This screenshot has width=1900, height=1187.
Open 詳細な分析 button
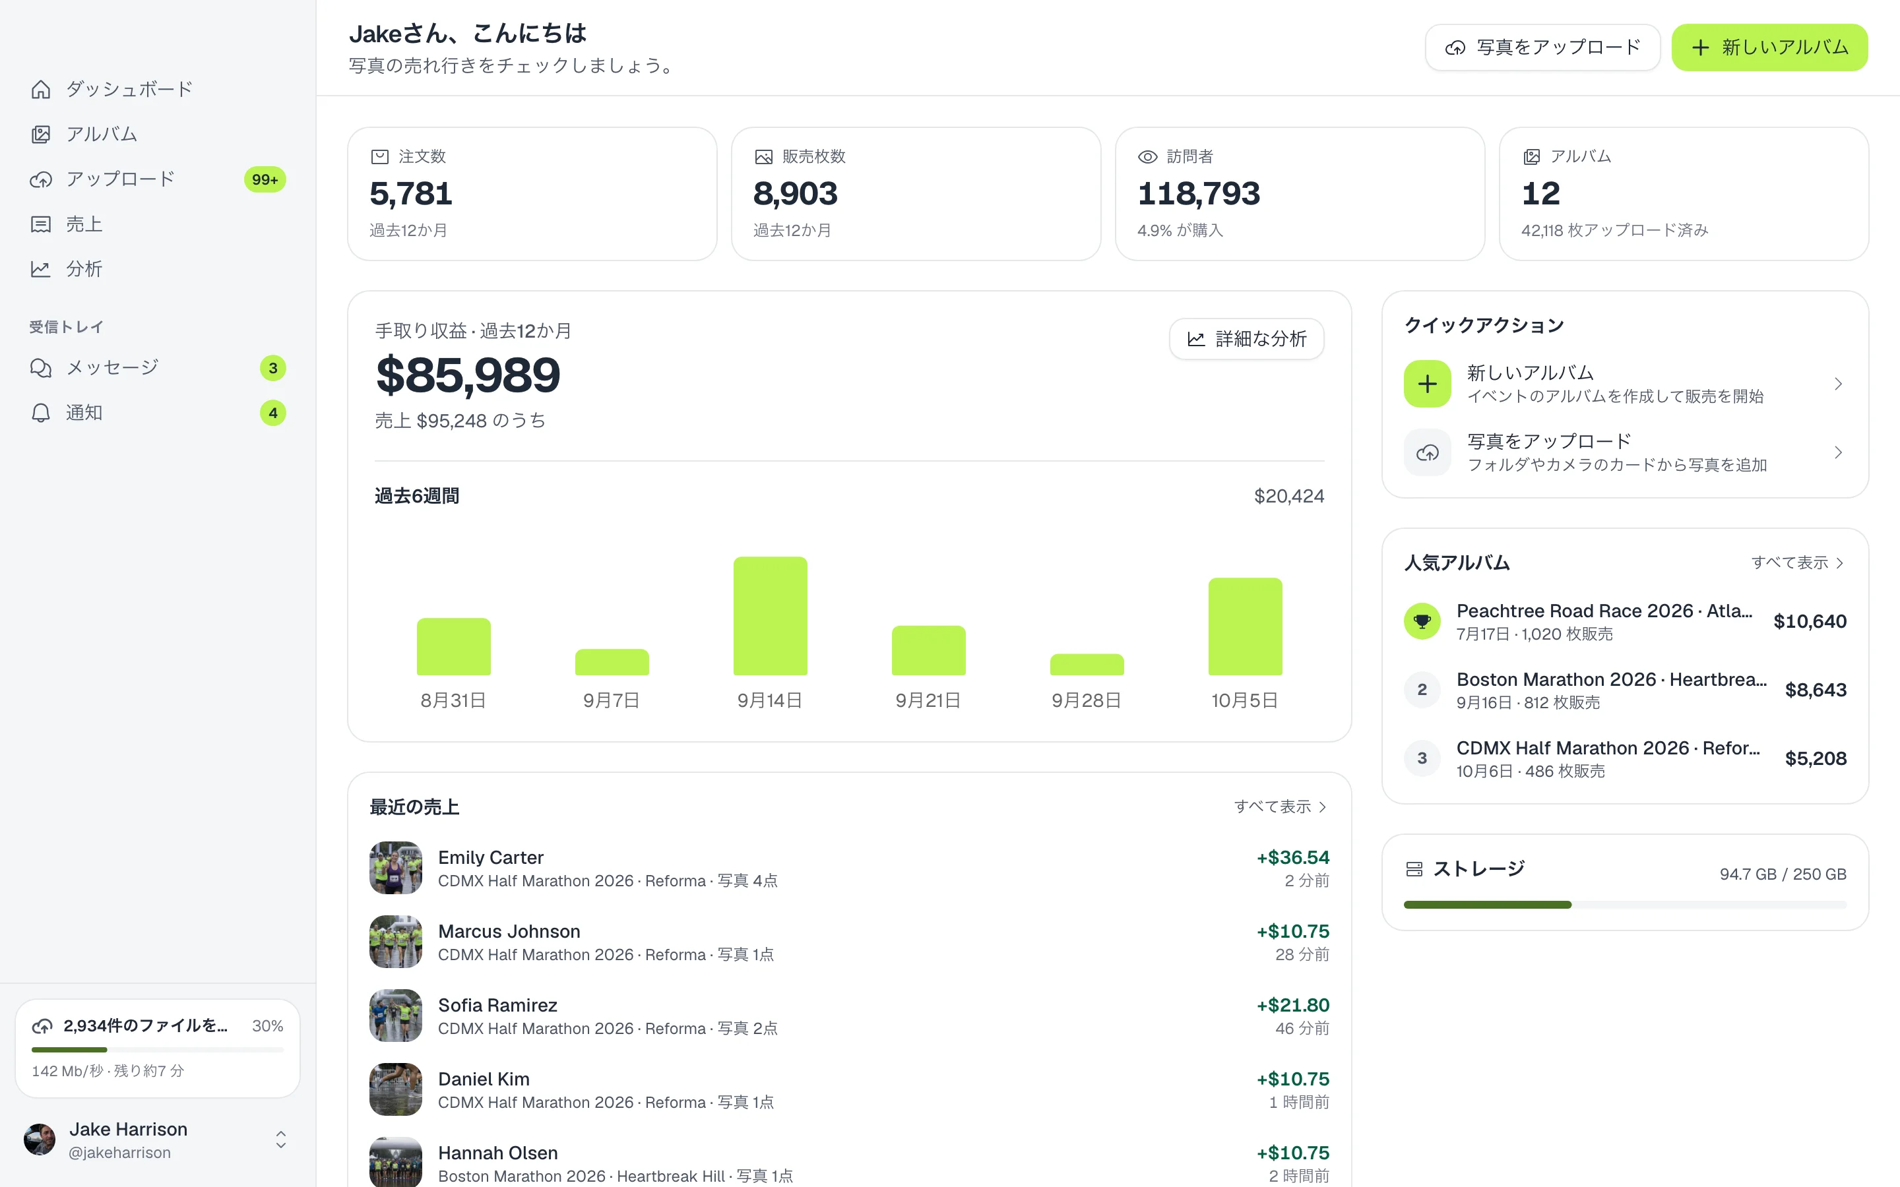1247,339
